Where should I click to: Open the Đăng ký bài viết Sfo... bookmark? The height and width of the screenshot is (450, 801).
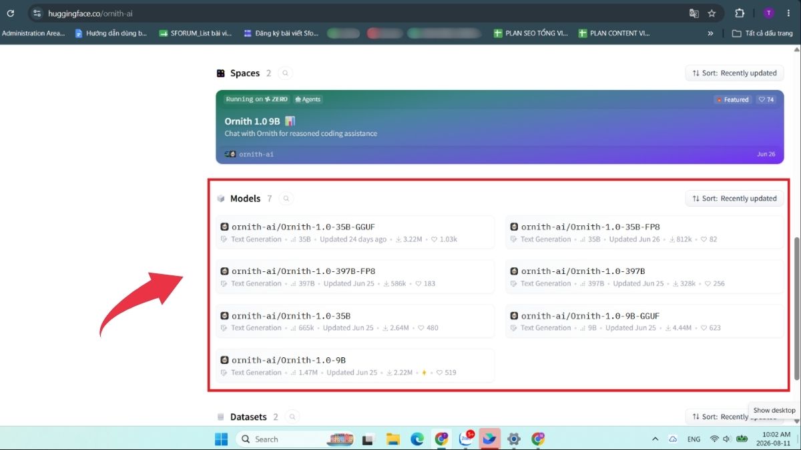tap(281, 33)
